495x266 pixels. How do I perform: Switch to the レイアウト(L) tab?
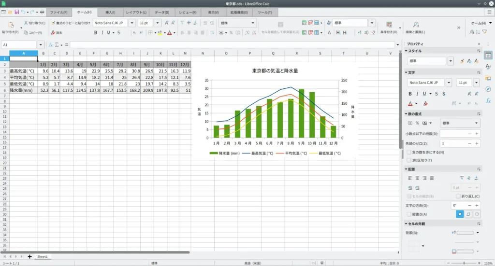[136, 12]
